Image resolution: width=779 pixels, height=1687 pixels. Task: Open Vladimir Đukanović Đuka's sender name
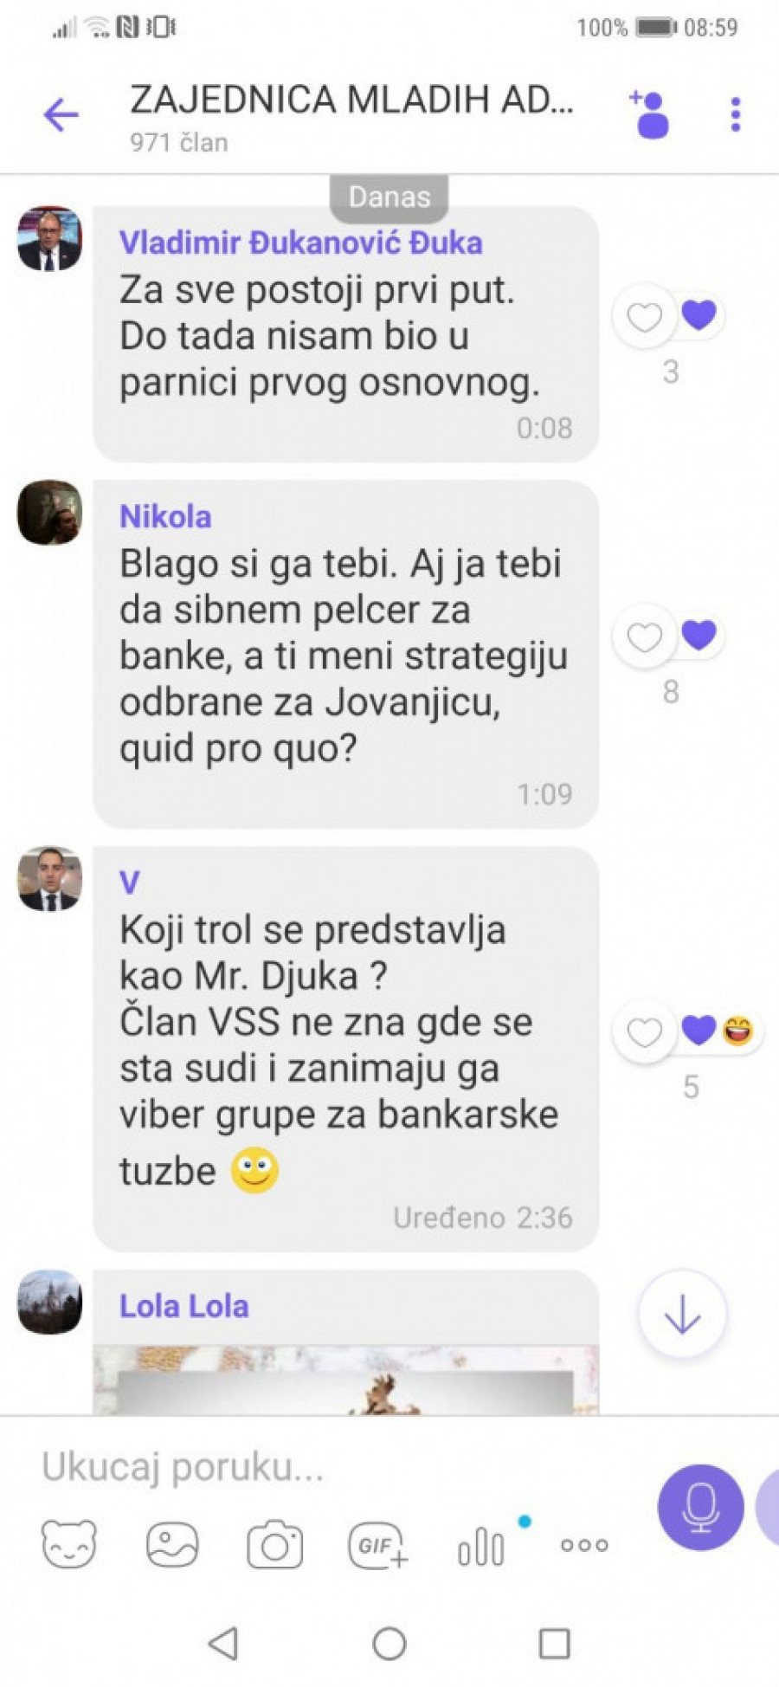[x=300, y=242]
